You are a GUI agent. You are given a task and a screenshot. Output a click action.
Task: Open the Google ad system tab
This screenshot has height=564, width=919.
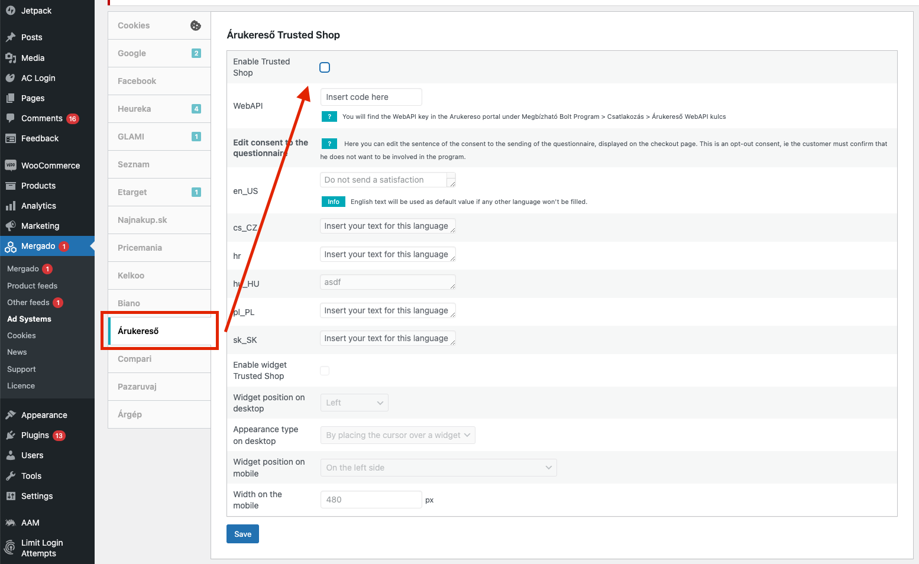[x=160, y=53]
